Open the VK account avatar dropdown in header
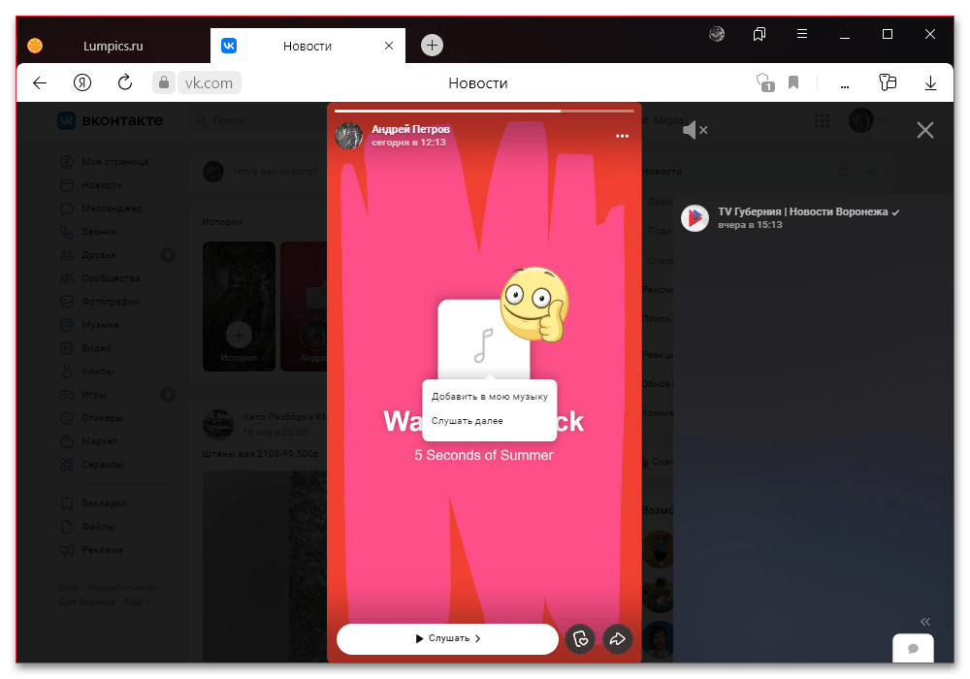Screen dimensions: 970x679 866,120
